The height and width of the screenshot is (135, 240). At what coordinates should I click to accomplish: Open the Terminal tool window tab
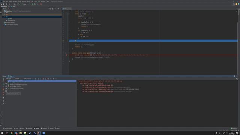(x=43, y=128)
